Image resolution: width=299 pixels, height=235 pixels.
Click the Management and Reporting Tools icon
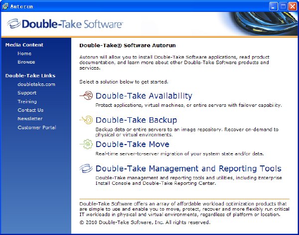click(x=86, y=168)
